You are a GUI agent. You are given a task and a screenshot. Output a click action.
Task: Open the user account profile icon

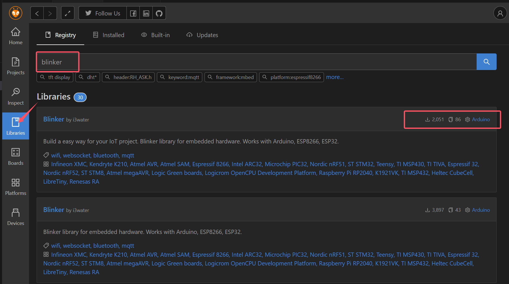(x=500, y=13)
